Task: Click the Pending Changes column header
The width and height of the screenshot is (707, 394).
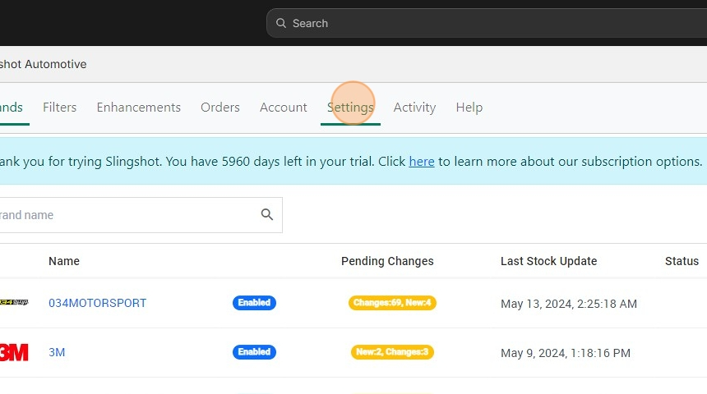Action: [387, 261]
